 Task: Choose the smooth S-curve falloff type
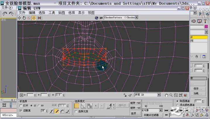coord(52,111)
